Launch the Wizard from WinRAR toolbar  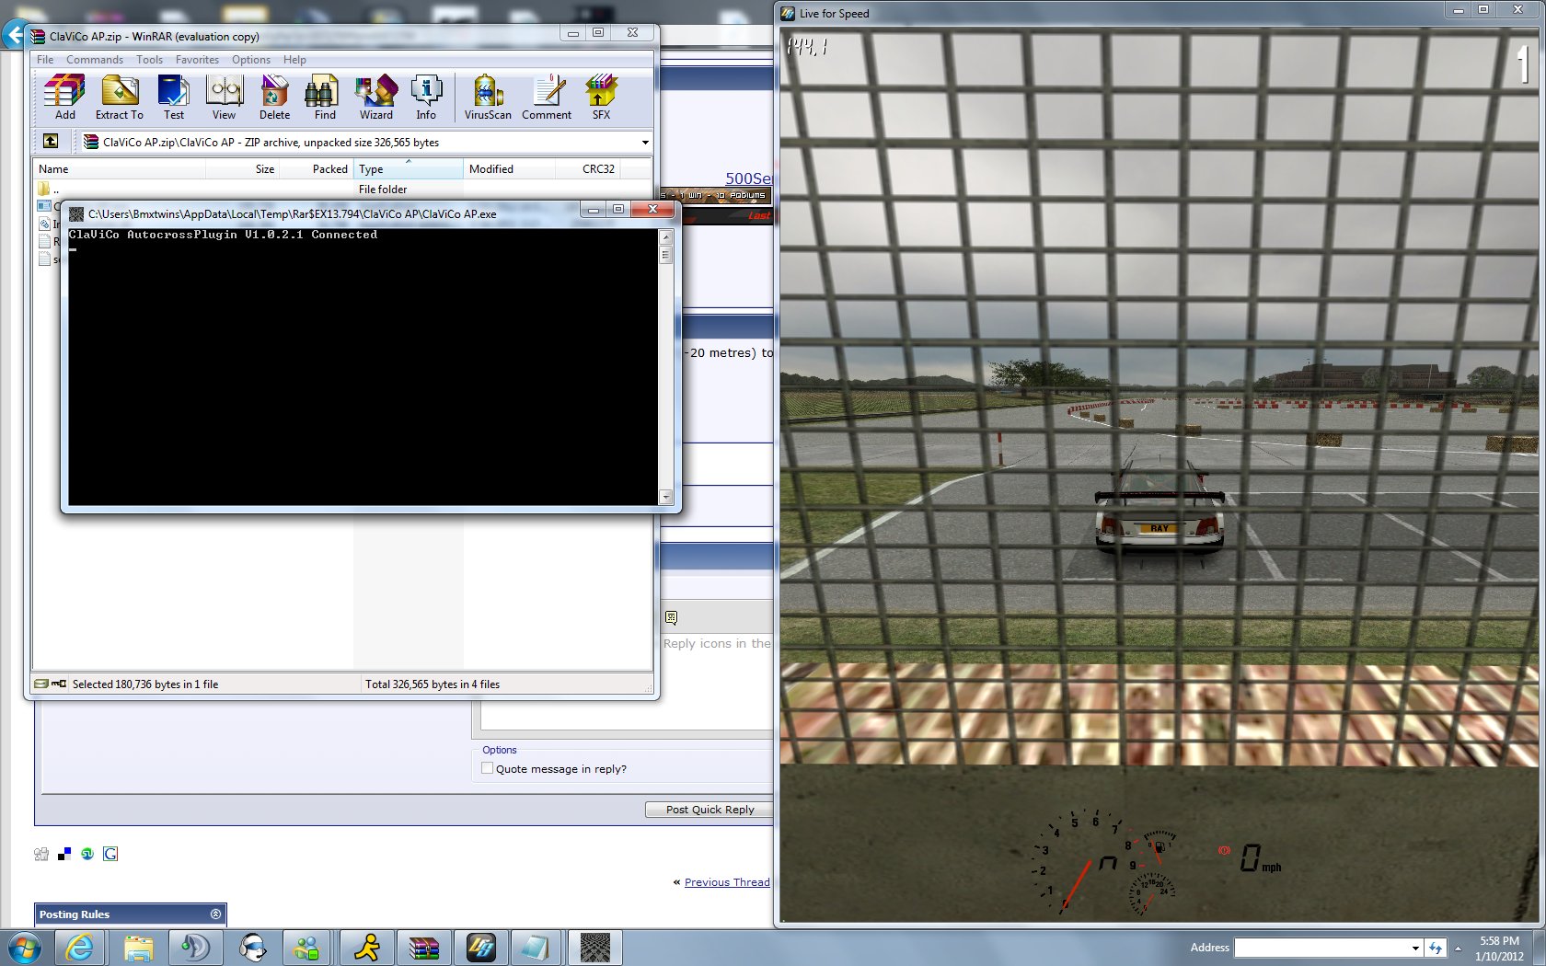pos(375,97)
